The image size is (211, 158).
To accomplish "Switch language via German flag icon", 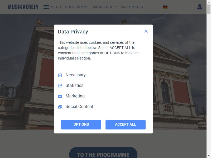I will [165, 7].
